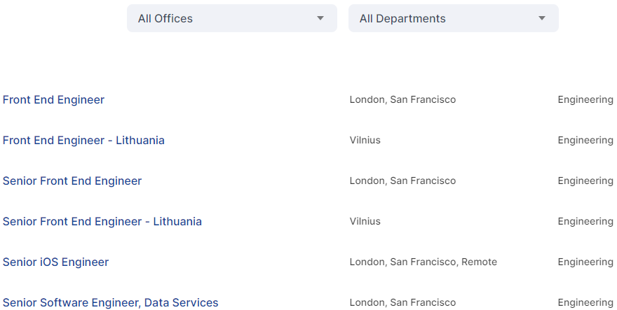Click location text beside Front End Engineer
617x310 pixels.
click(402, 100)
